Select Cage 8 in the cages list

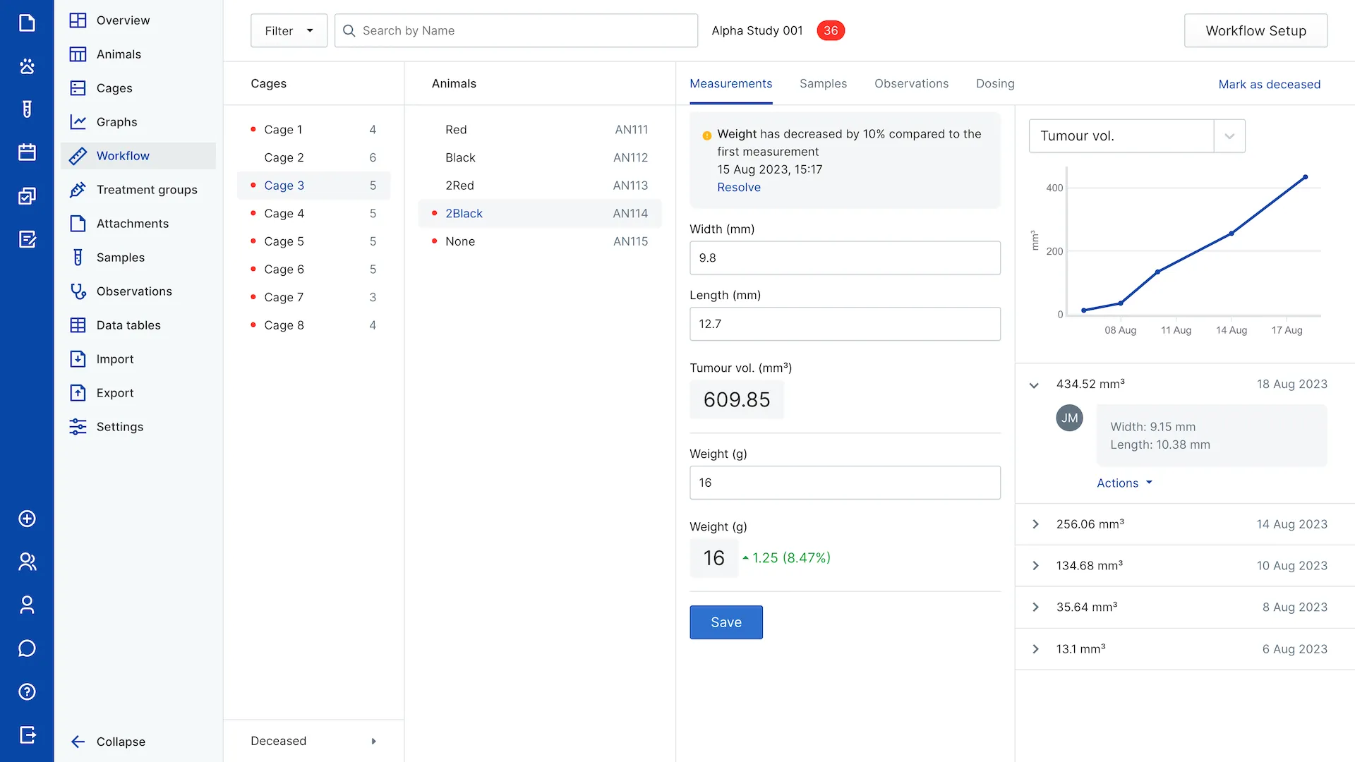pos(313,325)
